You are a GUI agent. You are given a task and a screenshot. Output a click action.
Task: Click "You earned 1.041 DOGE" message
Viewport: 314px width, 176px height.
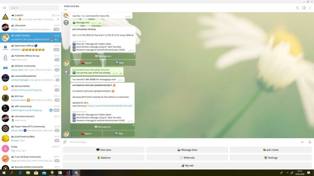[97, 79]
